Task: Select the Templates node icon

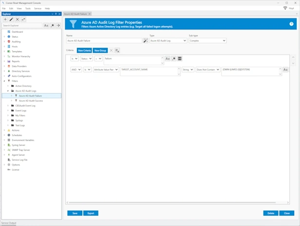Action: tap(9, 52)
